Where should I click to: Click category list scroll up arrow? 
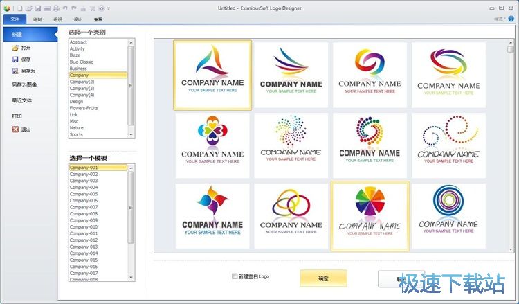tap(131, 42)
